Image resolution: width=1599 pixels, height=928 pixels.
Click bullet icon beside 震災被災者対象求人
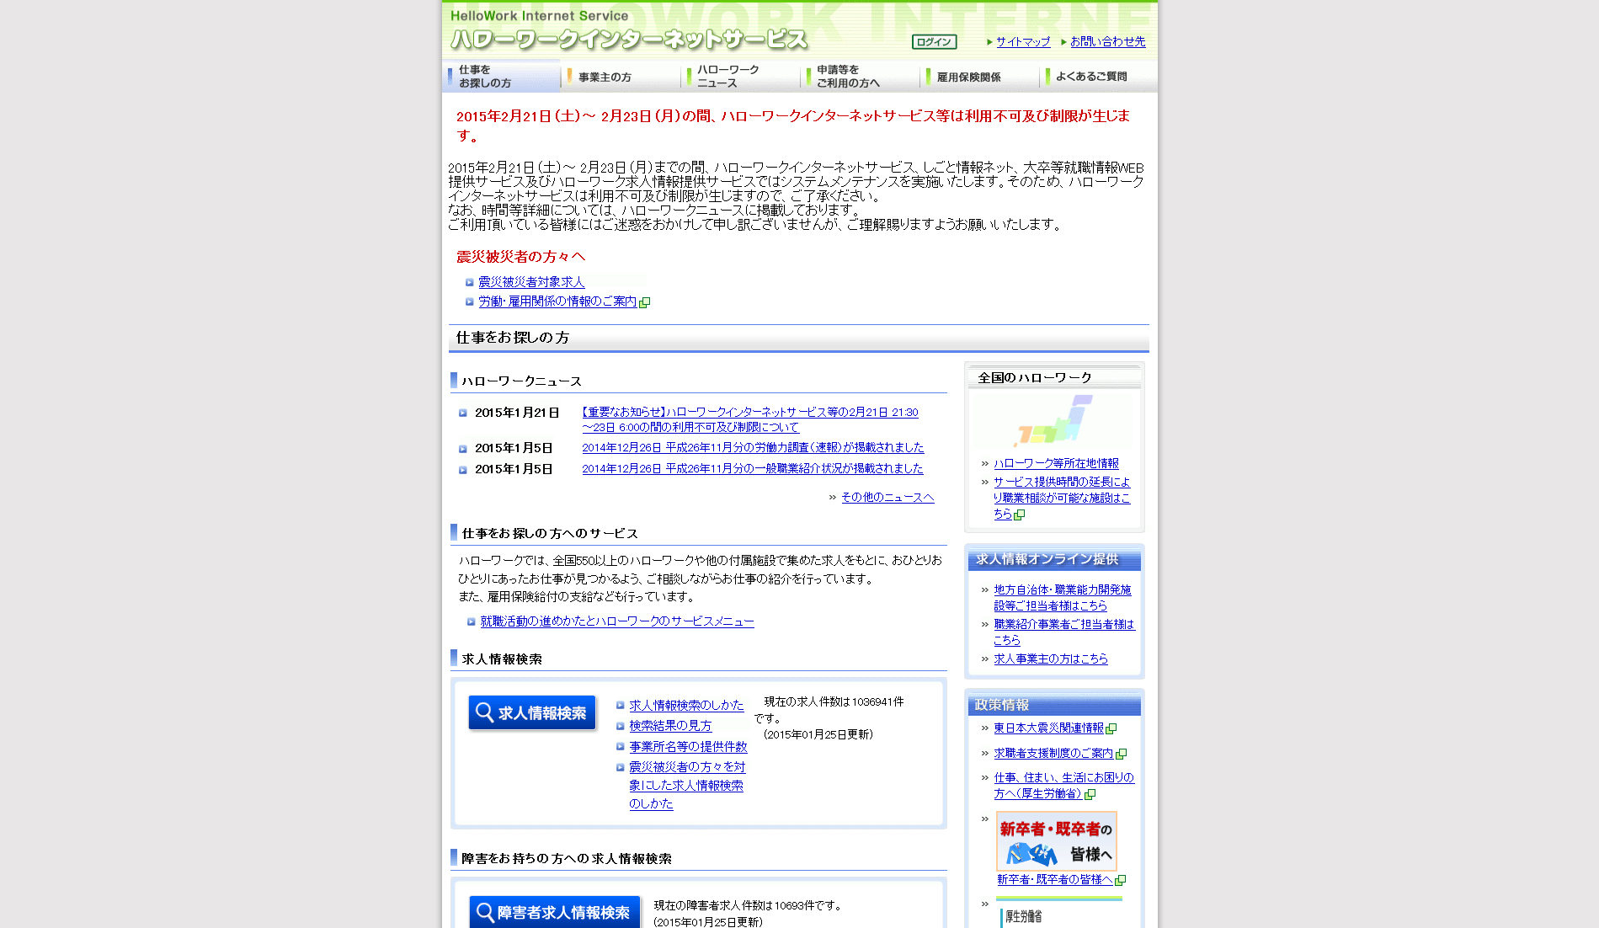pyautogui.click(x=470, y=283)
